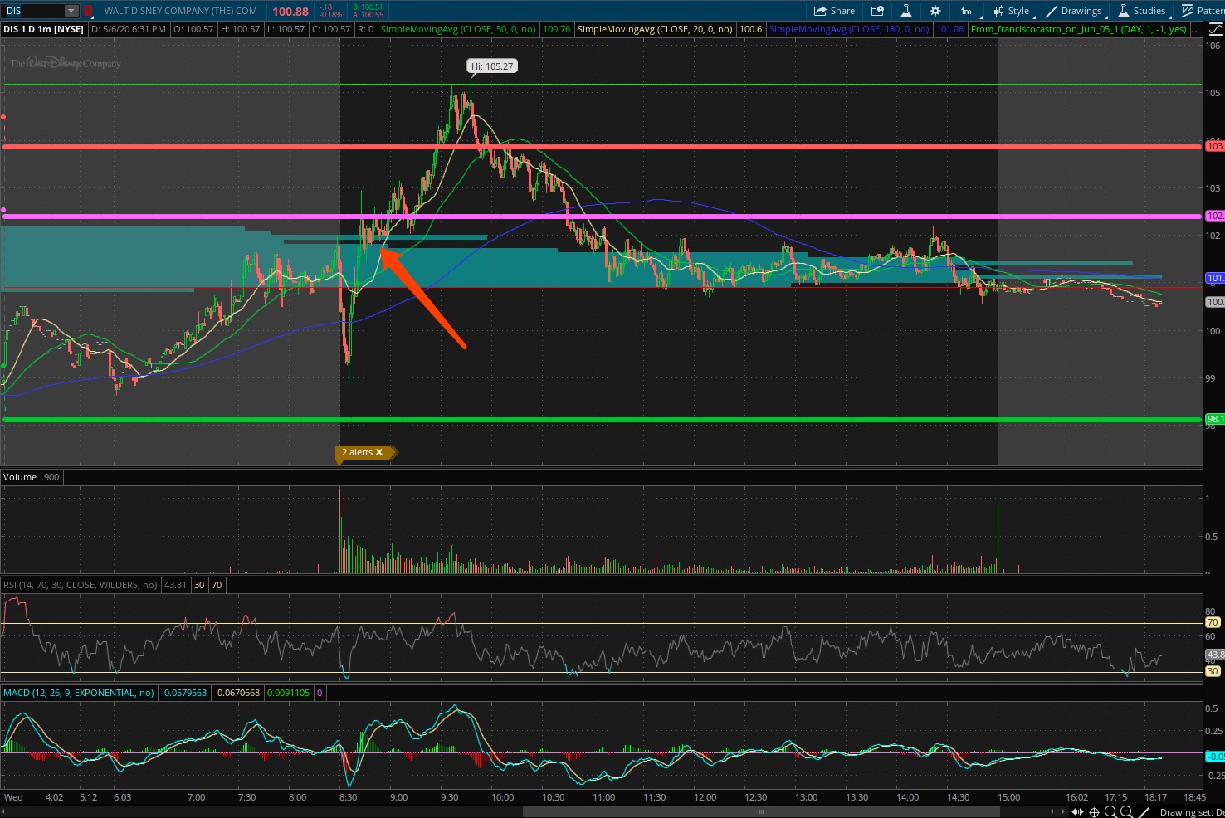Click the WALT DISNEY COMPANY (THE) COM name
The width and height of the screenshot is (1225, 818).
point(180,11)
